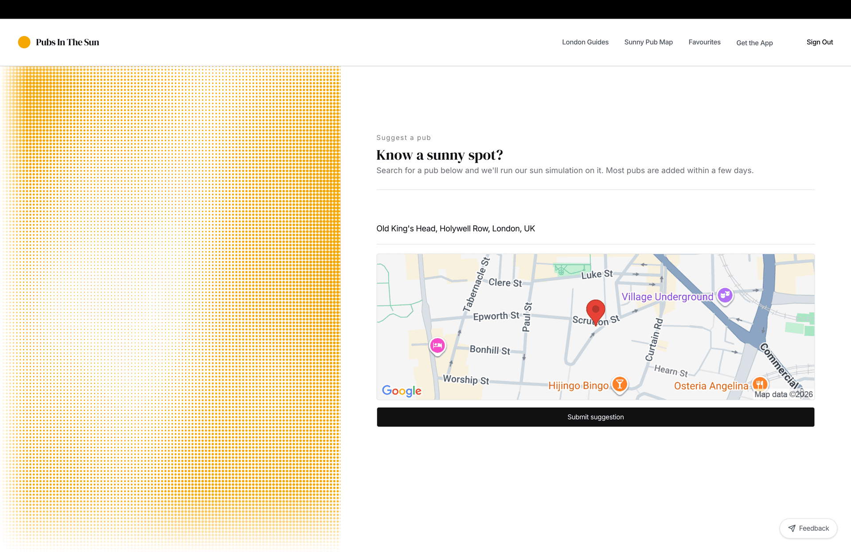Open the Favourites page
Viewport: 851px width, 552px height.
coord(704,42)
